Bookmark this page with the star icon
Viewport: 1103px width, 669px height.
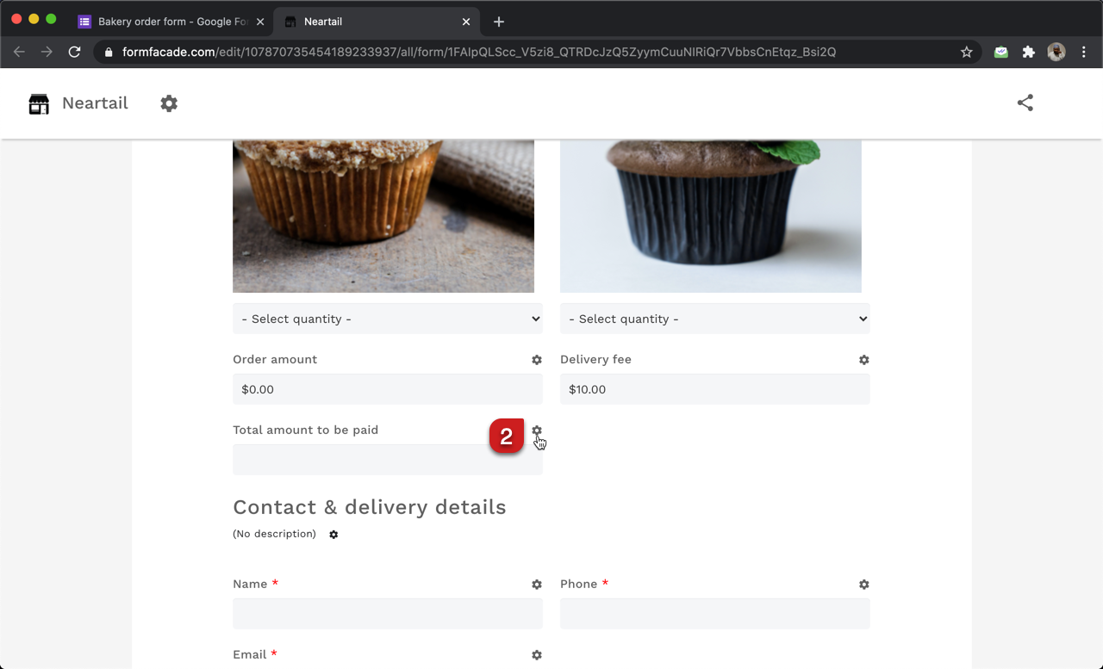tap(966, 52)
